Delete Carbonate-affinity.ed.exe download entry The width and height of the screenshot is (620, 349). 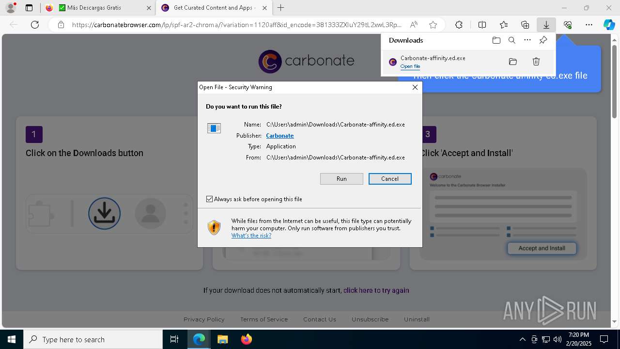point(536,62)
